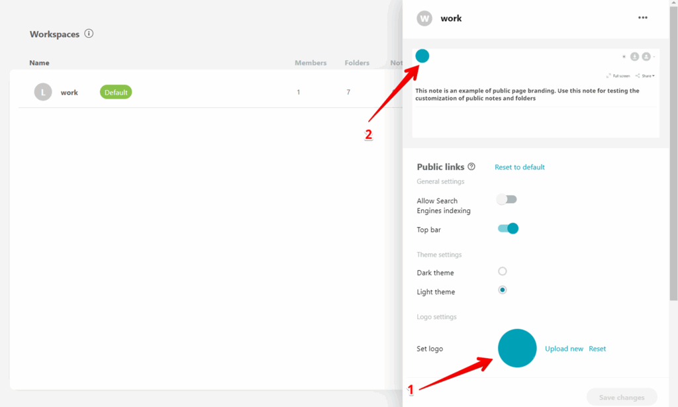Select the Light theme radio button
Screen dimensions: 678x407
(x=502, y=290)
